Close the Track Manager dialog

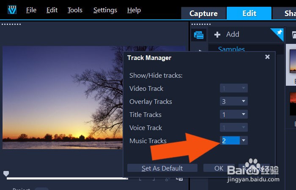pos(267,57)
